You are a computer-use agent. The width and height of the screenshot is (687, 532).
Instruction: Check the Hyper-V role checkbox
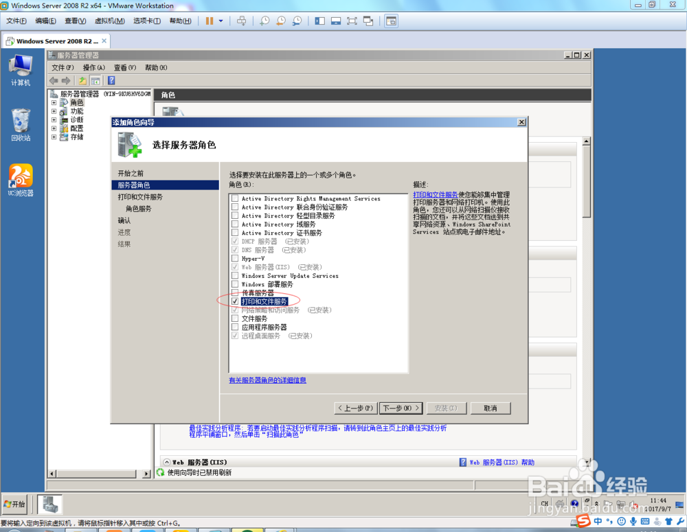pyautogui.click(x=235, y=258)
